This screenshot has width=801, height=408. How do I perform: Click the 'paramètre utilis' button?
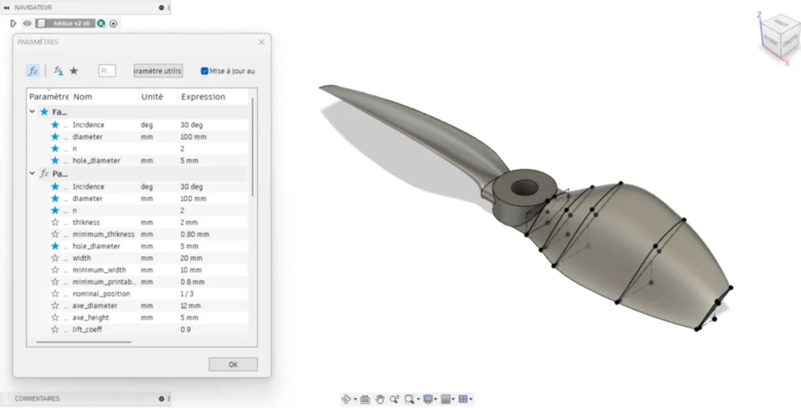pos(157,71)
